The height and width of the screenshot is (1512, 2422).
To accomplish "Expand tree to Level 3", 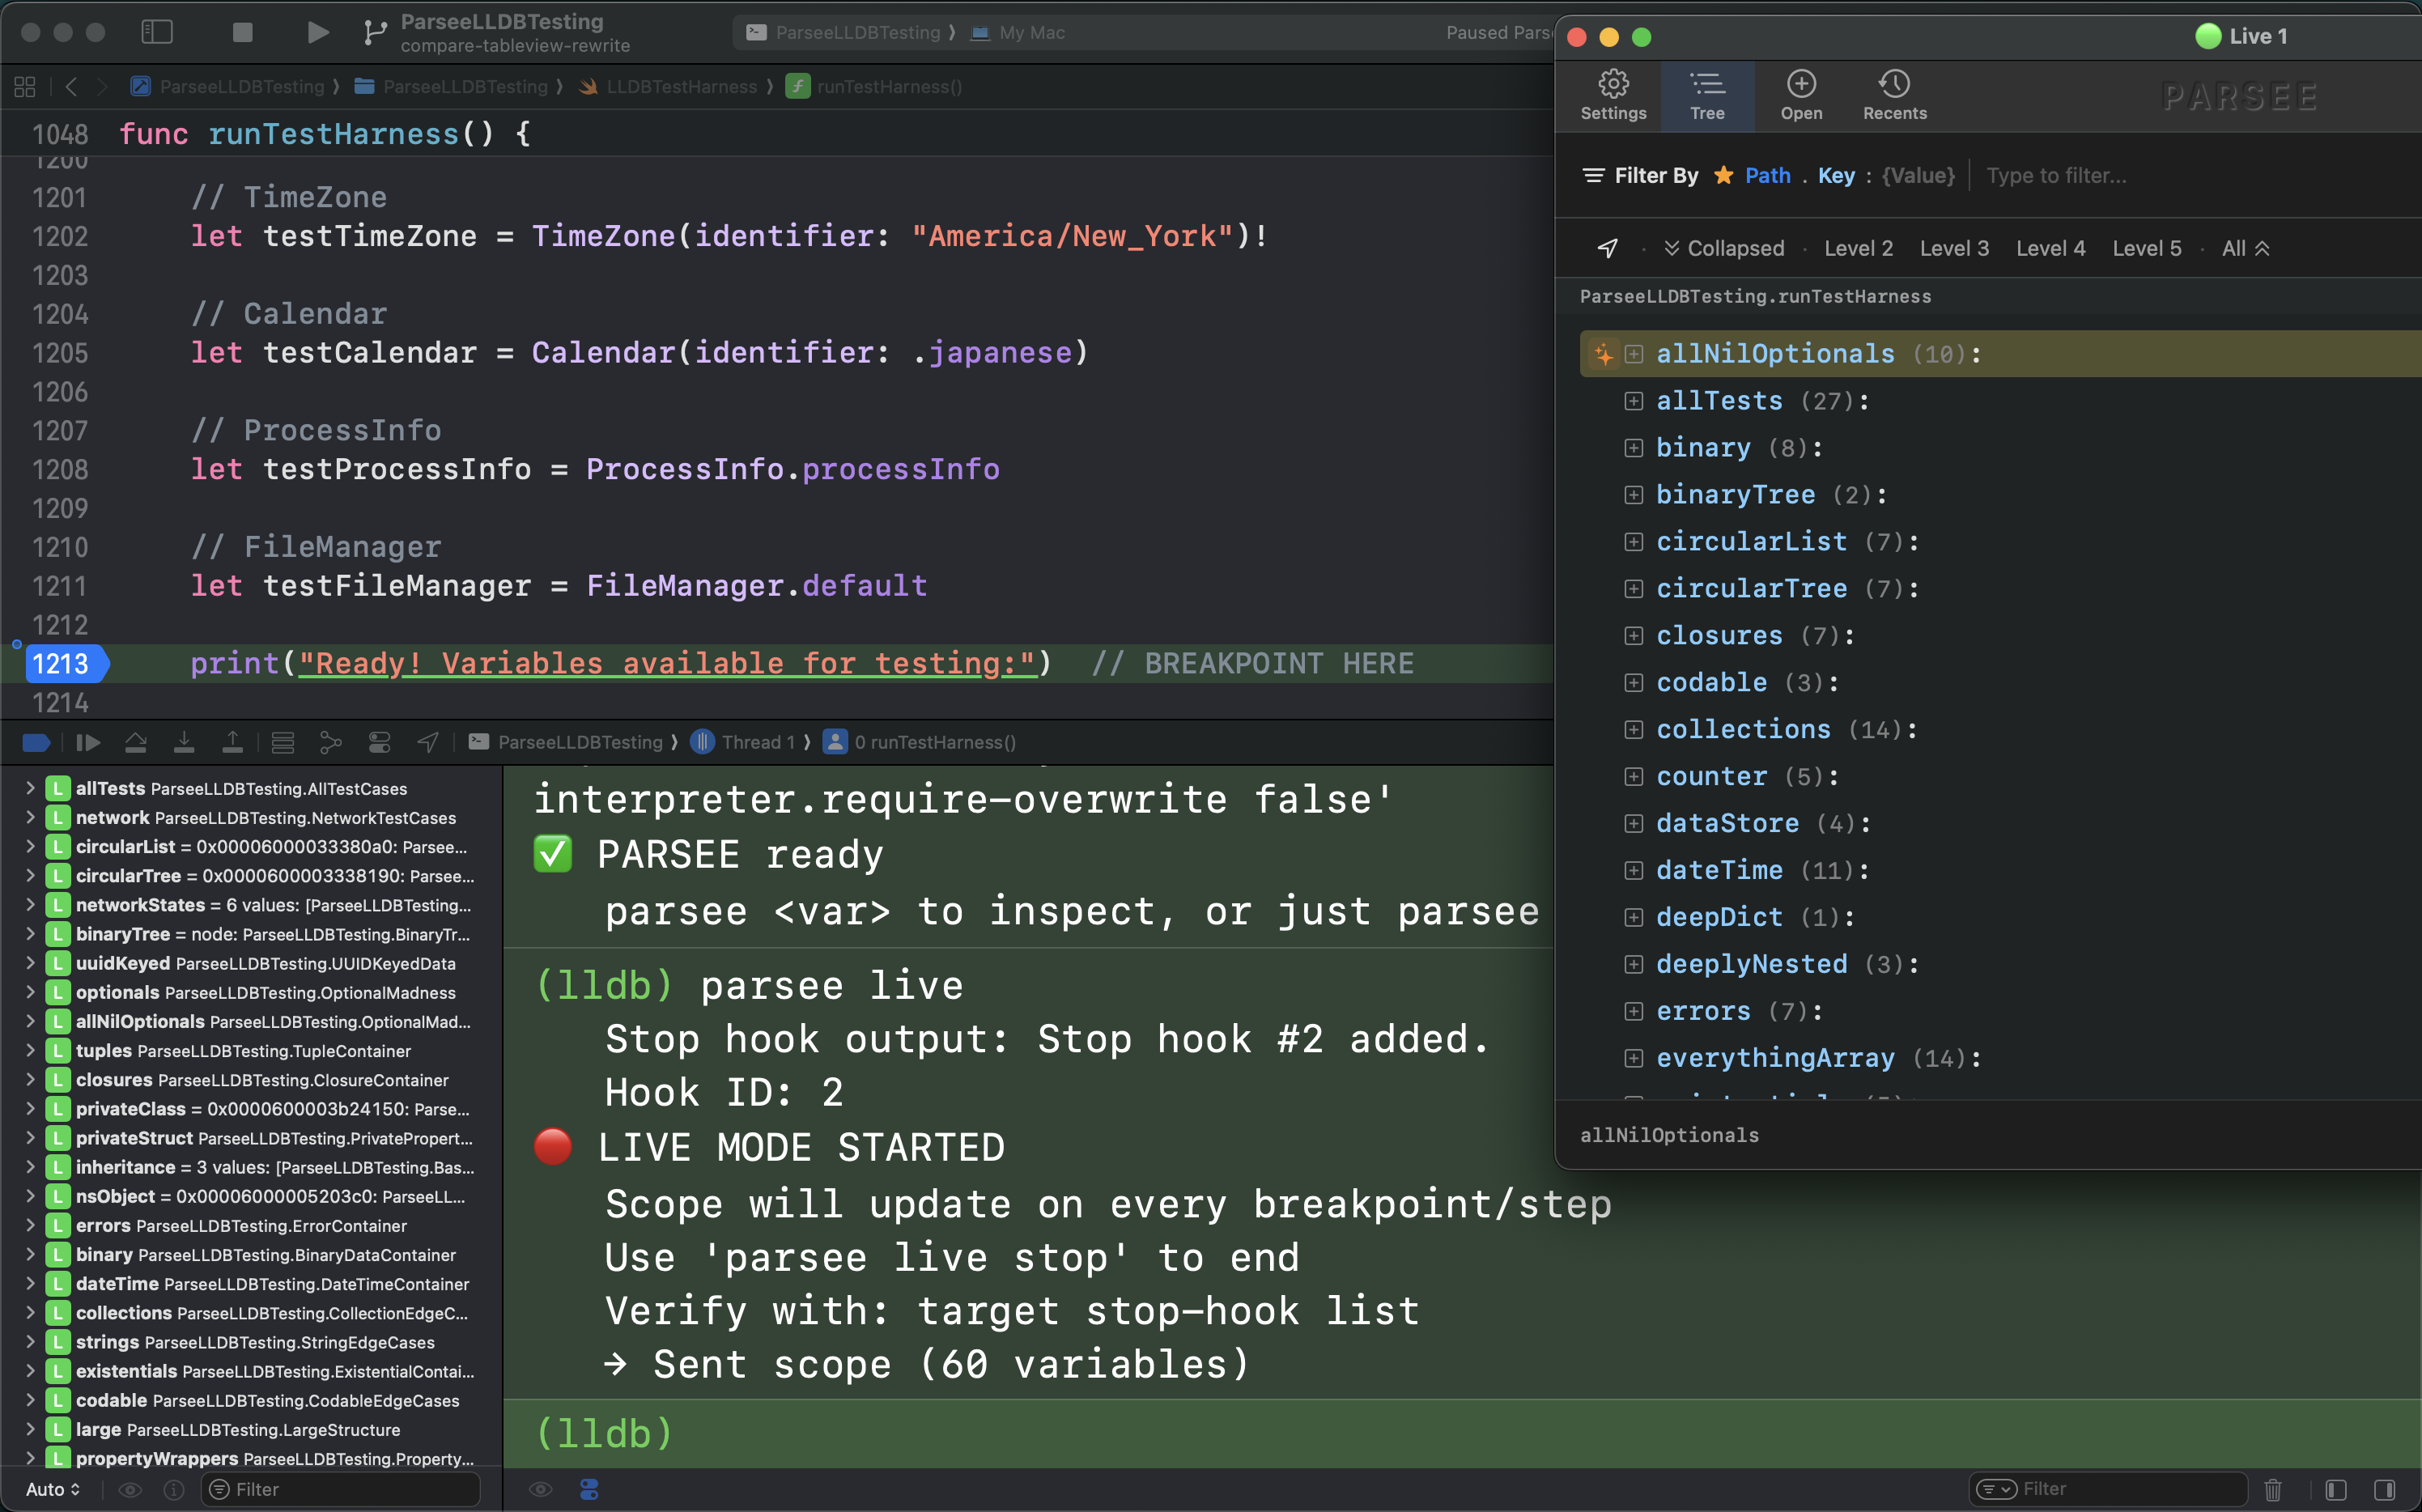I will (1954, 248).
